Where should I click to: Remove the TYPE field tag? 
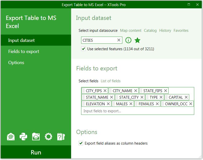click(x=161, y=97)
